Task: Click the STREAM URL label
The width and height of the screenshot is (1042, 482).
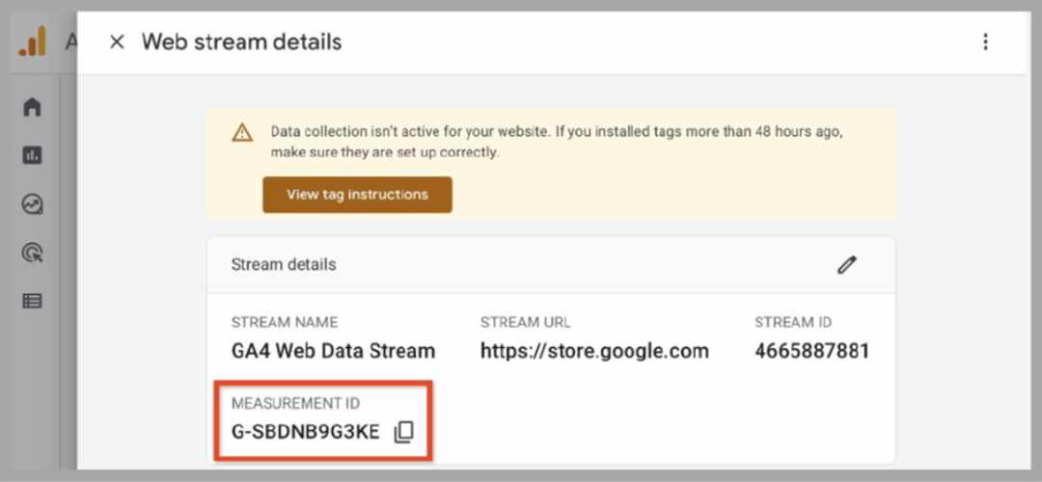Action: click(x=526, y=323)
